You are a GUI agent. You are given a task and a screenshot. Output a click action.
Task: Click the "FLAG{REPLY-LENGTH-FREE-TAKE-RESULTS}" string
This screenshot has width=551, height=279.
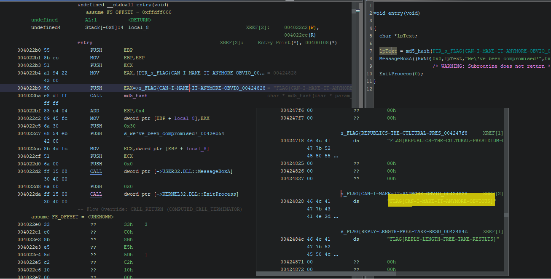coord(443,239)
